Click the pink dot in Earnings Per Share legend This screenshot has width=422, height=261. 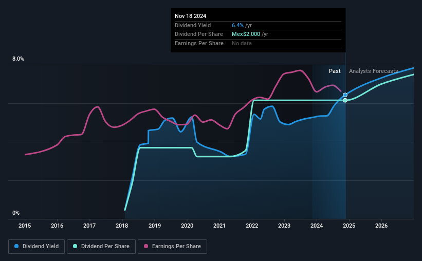[x=146, y=246]
